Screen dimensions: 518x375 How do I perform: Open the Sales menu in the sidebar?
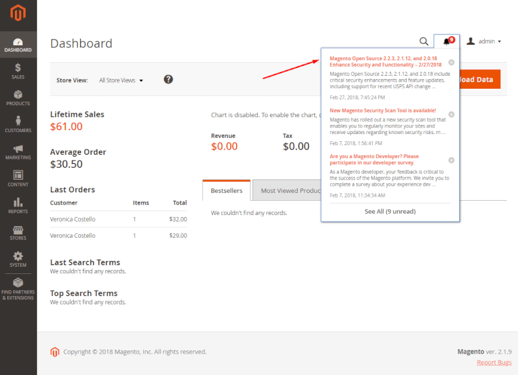click(18, 71)
